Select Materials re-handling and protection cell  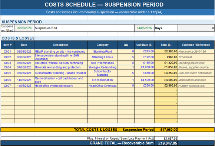point(61,67)
